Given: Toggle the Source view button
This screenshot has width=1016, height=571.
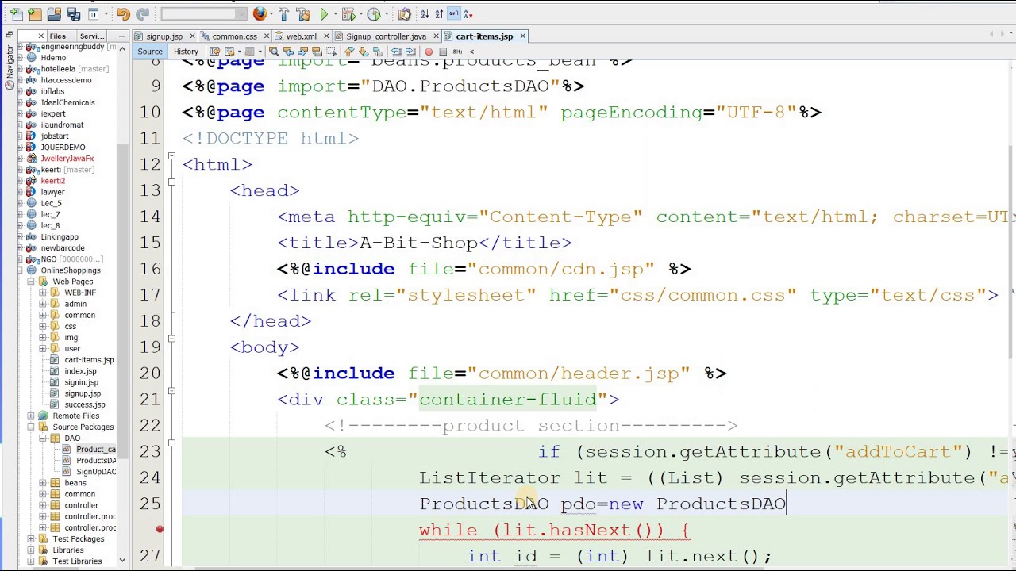Looking at the screenshot, I should tap(149, 52).
